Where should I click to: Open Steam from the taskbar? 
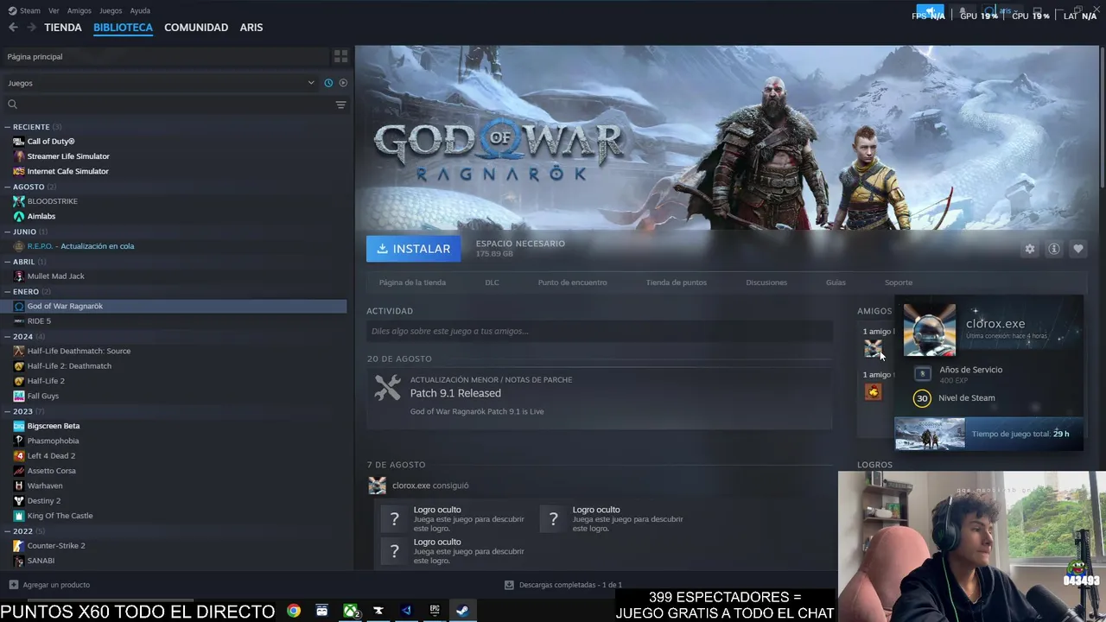tap(462, 611)
